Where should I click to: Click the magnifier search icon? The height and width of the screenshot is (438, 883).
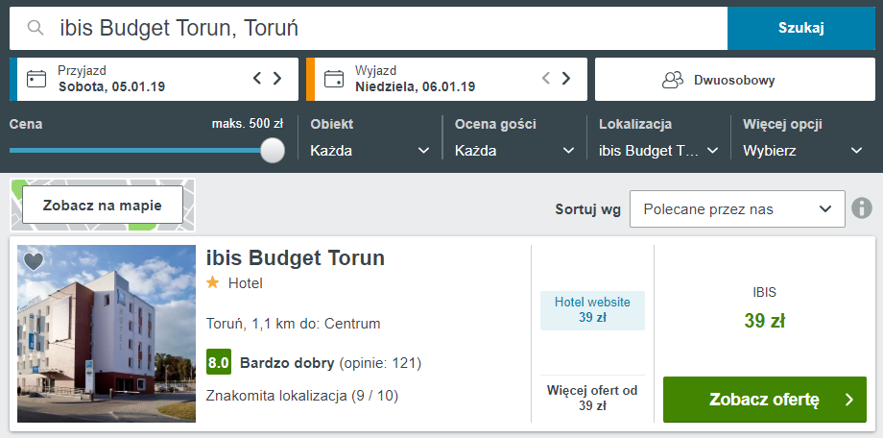pos(36,28)
